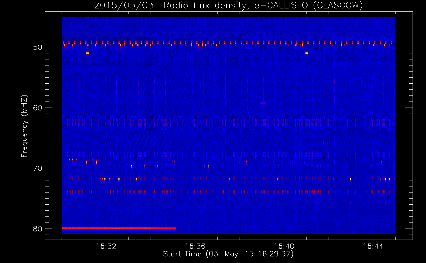Click the plot title "Radio flux density, e-CALLISTO (GLASGOW)"
The width and height of the screenshot is (426, 263).
[263, 5]
